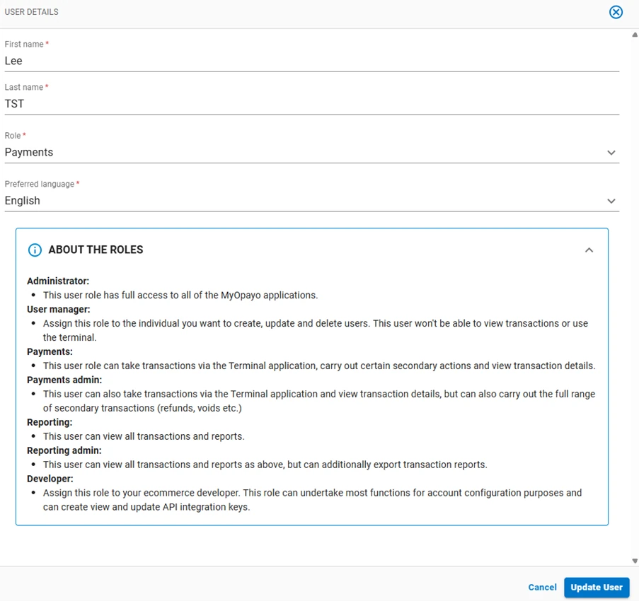Click the First name label
Viewport: 639px width, 601px height.
click(x=24, y=44)
